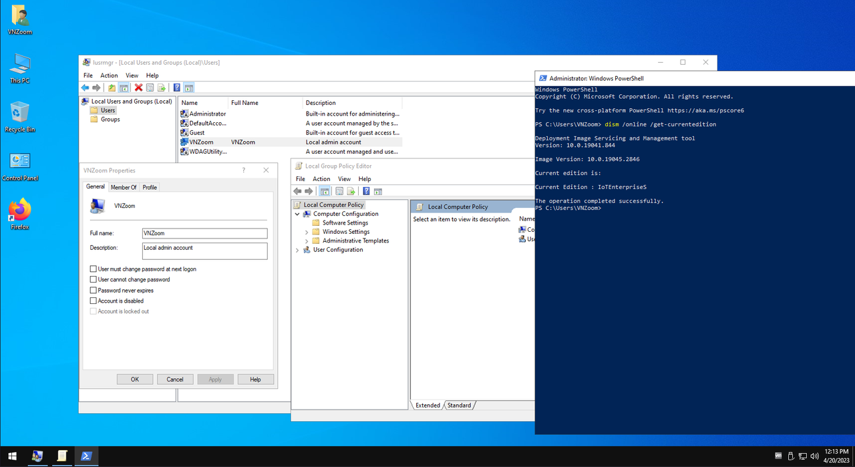Check 'Account is disabled'
This screenshot has height=467, width=855.
[94, 301]
